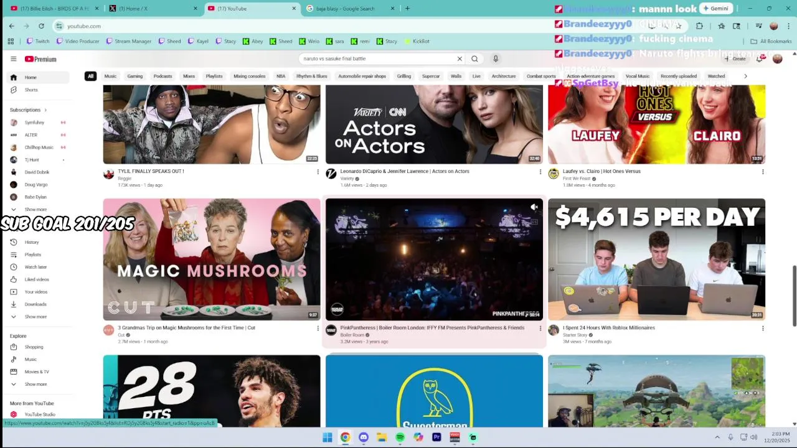Open Chrome three-dot menu
The width and height of the screenshot is (797, 448).
click(x=789, y=26)
